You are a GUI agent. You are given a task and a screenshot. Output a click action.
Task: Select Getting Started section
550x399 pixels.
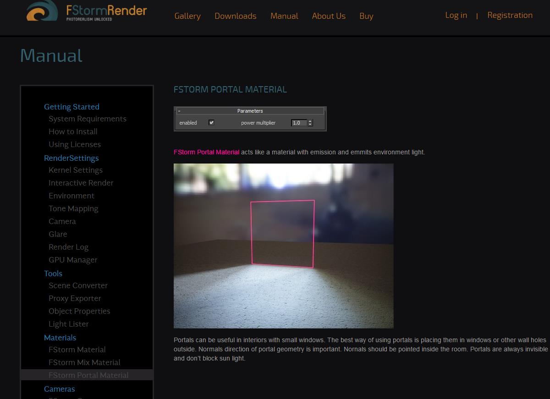(x=71, y=107)
